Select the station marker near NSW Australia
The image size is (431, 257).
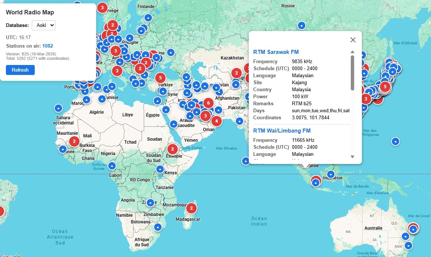click(408, 246)
